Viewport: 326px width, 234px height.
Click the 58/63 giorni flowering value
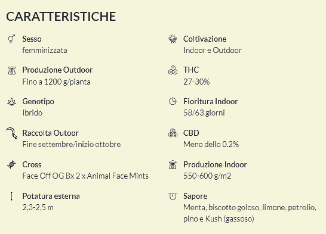click(204, 113)
